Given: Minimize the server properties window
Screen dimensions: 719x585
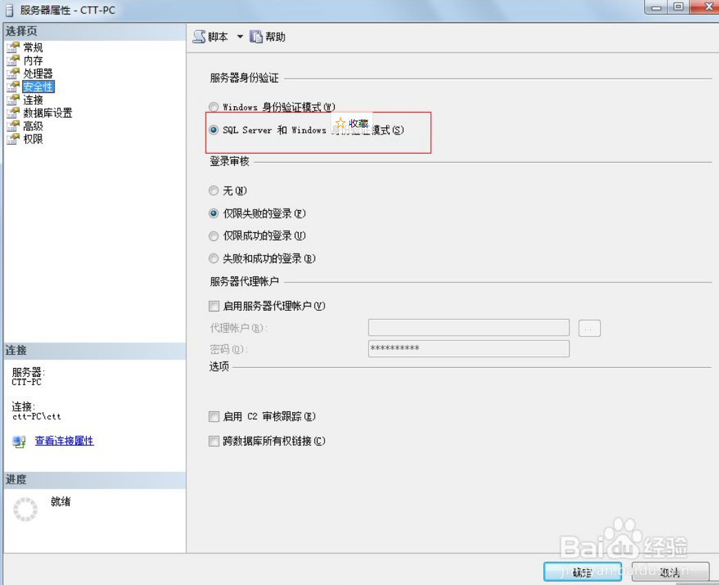Looking at the screenshot, I should [656, 8].
